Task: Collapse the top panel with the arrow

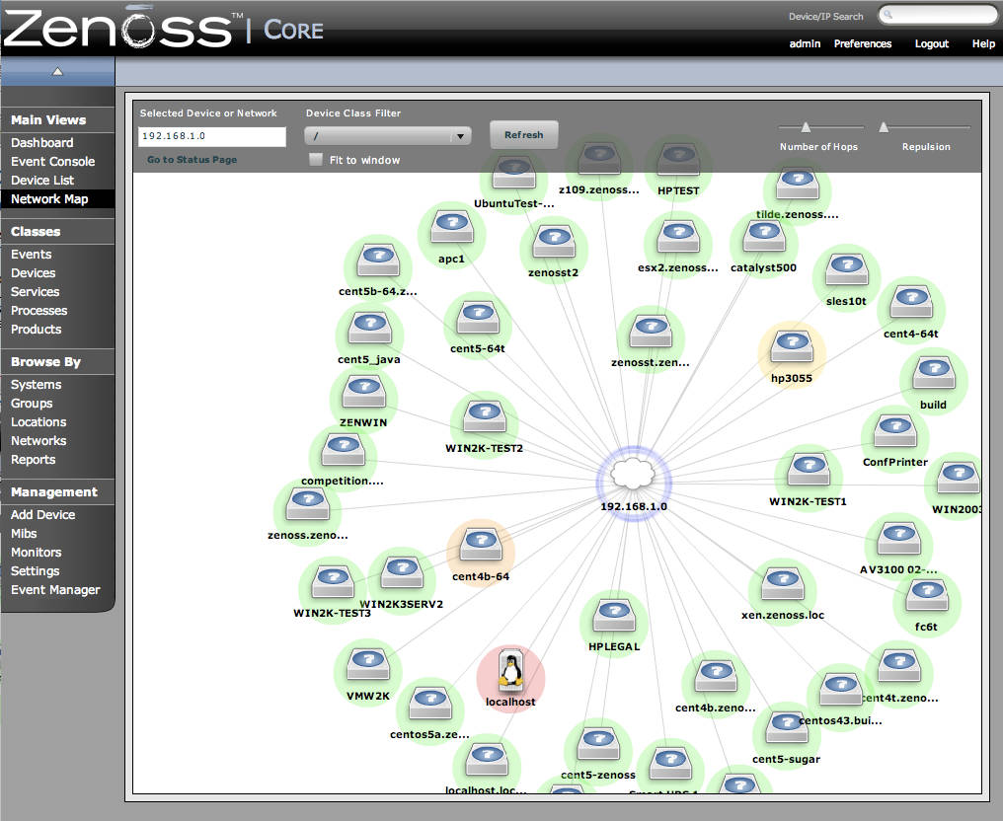Action: (x=57, y=71)
